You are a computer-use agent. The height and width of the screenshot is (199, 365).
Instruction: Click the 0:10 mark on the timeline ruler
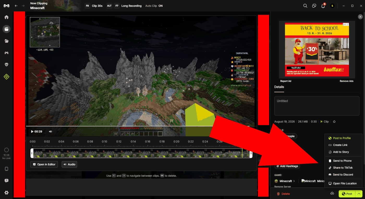point(105,141)
